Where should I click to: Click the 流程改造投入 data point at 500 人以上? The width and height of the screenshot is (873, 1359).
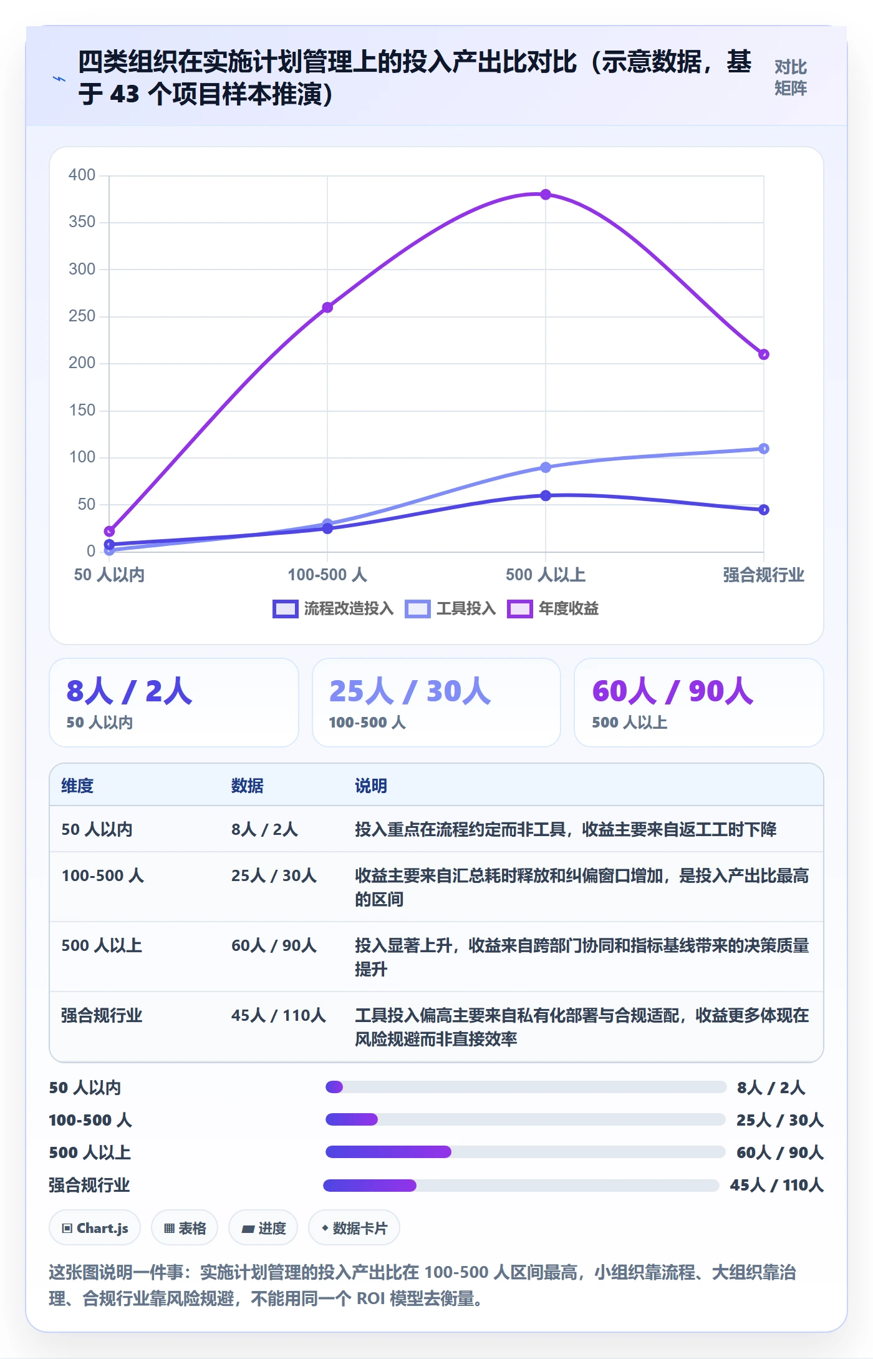pyautogui.click(x=546, y=495)
